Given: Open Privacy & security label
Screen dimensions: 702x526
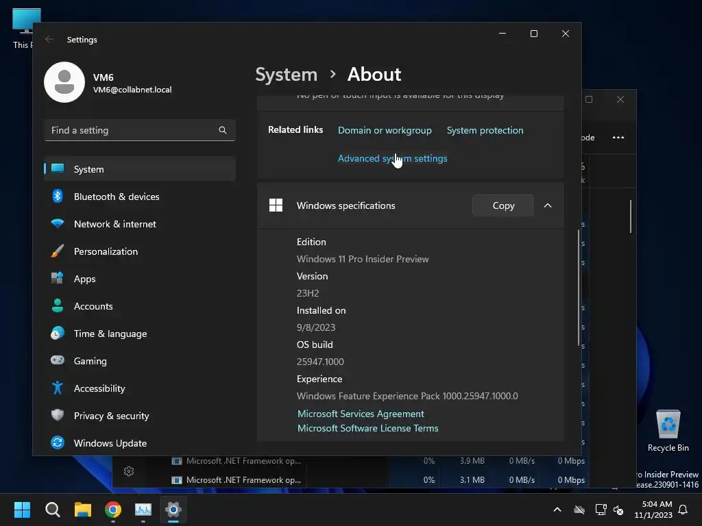Looking at the screenshot, I should (112, 416).
